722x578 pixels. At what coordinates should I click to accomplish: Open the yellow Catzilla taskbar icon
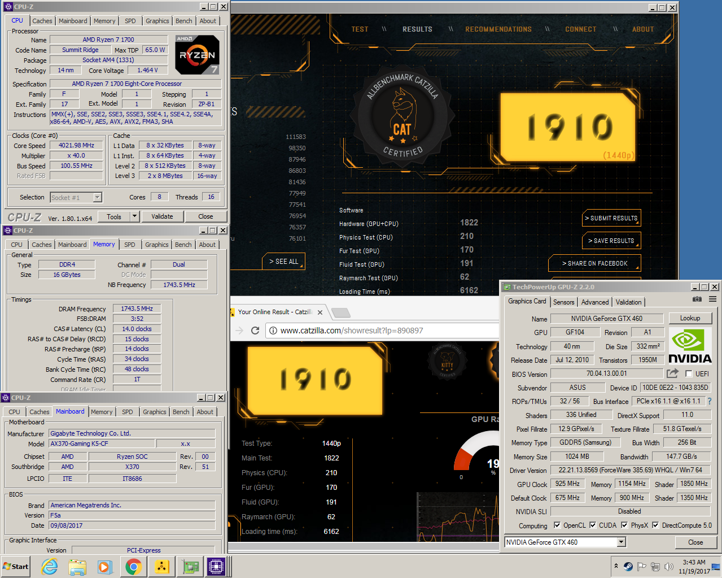pyautogui.click(x=161, y=567)
